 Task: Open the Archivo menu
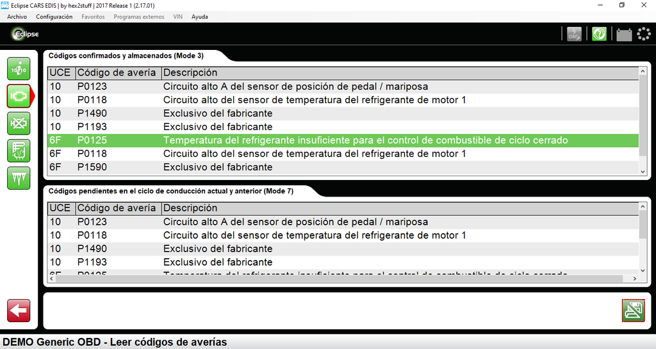(17, 17)
